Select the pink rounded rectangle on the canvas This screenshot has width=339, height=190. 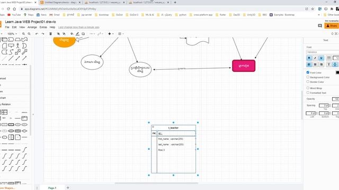click(244, 65)
